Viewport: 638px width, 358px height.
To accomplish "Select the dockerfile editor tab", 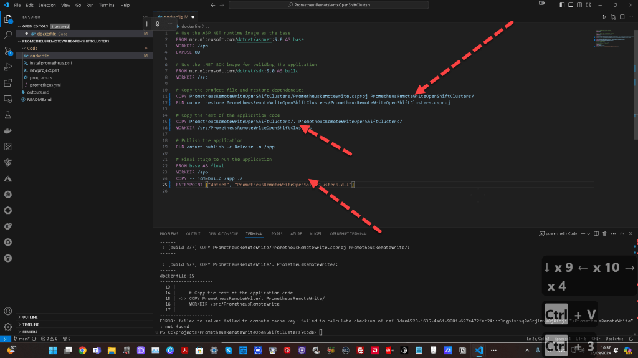I will coord(176,17).
